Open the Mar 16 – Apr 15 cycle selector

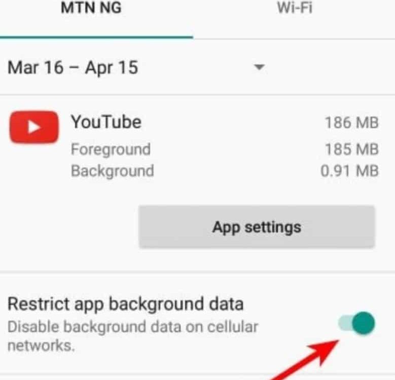point(136,67)
